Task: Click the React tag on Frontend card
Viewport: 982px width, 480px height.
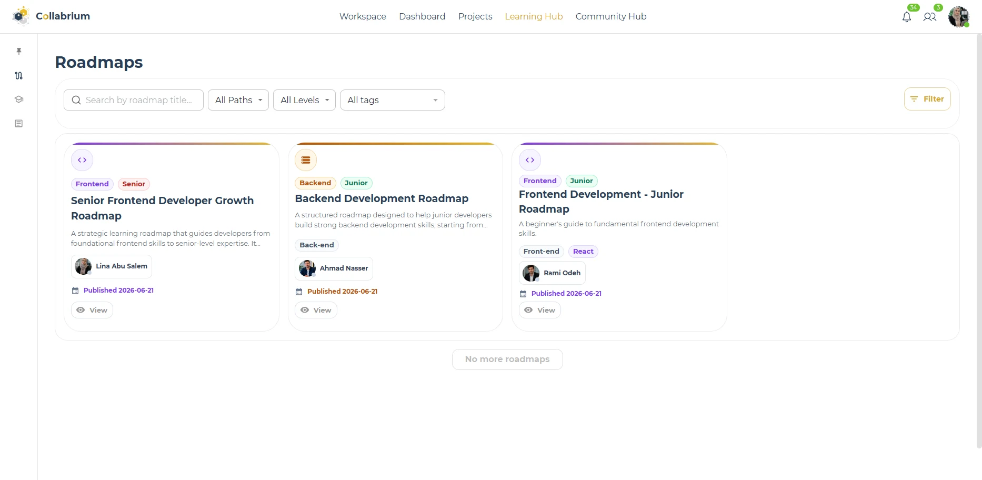Action: coord(583,252)
